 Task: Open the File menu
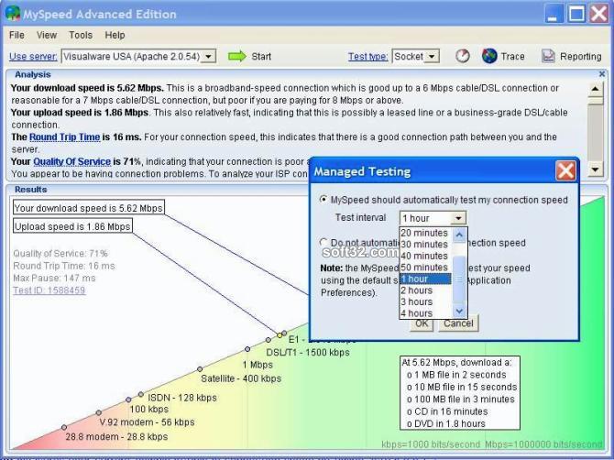pyautogui.click(x=16, y=35)
